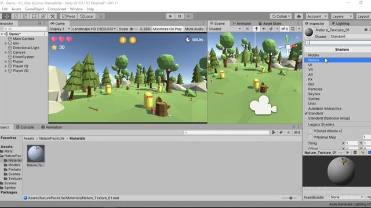The height and width of the screenshot is (208, 371).
Task: Choose the Mobile shader category
Action: [337, 55]
